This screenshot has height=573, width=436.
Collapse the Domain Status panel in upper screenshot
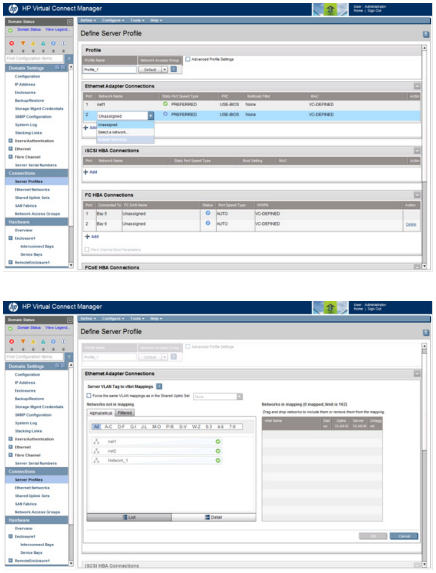[x=70, y=22]
